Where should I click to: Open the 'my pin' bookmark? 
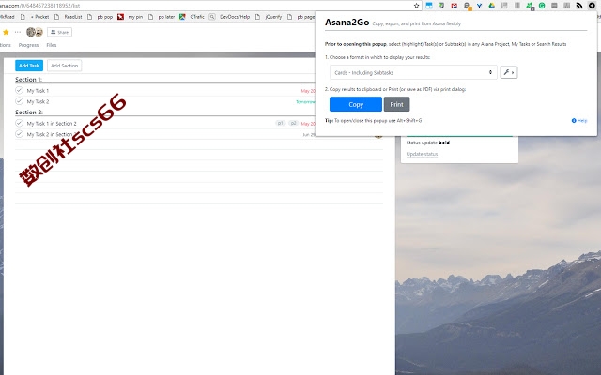pos(130,17)
